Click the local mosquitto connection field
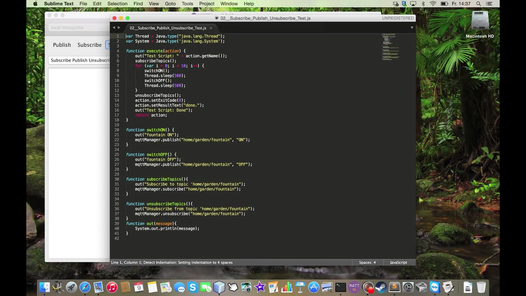 click(79, 28)
